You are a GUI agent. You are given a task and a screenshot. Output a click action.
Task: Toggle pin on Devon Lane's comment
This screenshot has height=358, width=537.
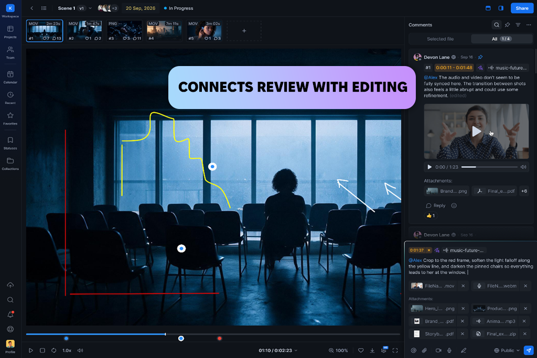(x=480, y=57)
